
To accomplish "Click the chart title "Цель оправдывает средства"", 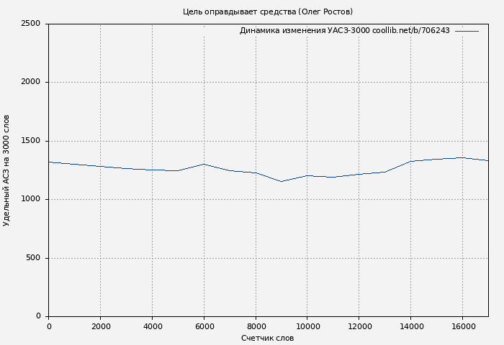I will 267,11.
